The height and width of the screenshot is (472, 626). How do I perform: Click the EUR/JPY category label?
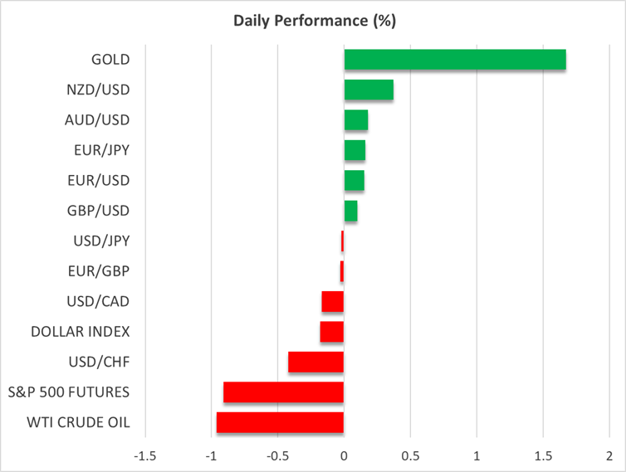(x=102, y=150)
